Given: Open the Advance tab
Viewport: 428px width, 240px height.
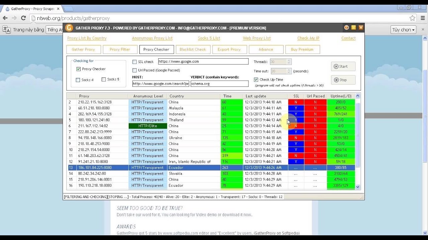Looking at the screenshot, I should point(266,49).
